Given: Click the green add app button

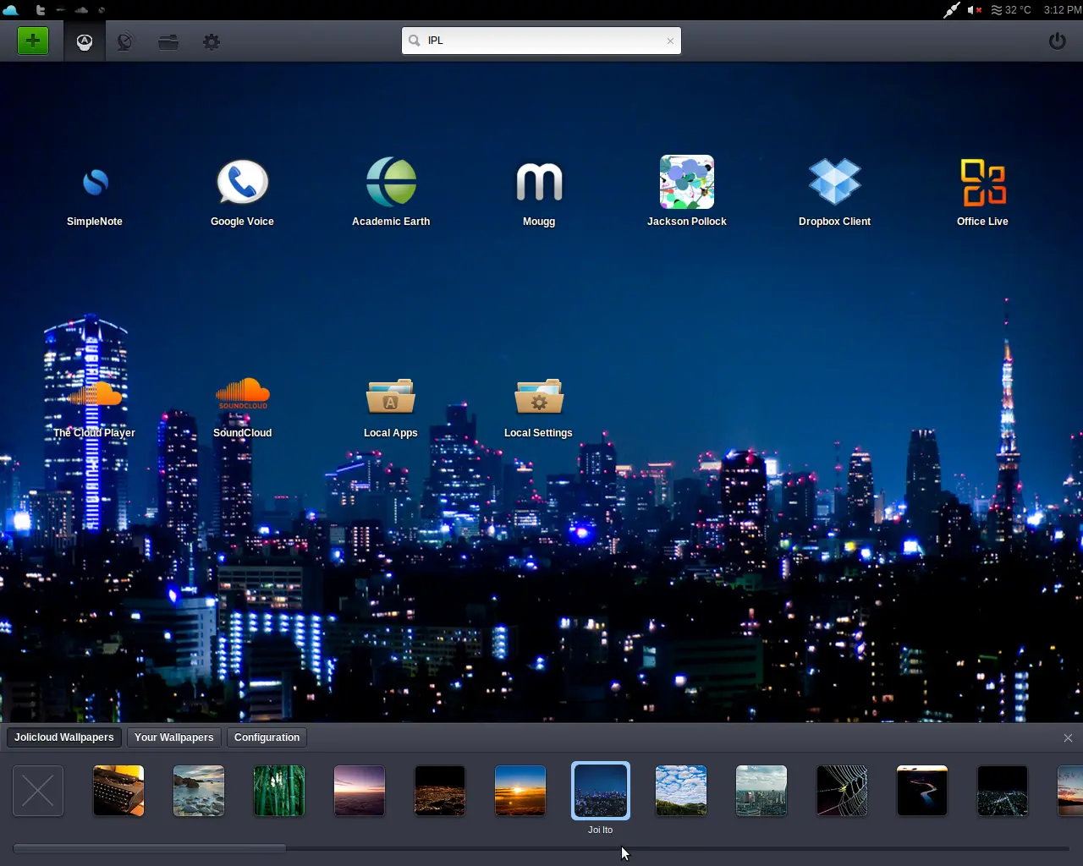Looking at the screenshot, I should pyautogui.click(x=33, y=41).
